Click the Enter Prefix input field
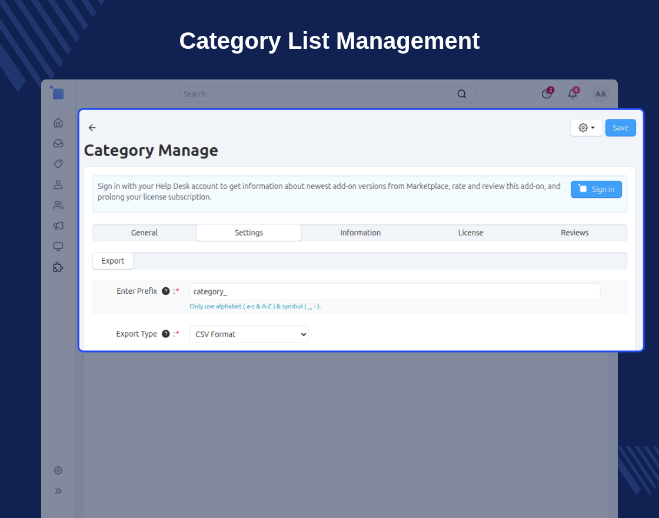This screenshot has width=659, height=518. click(x=395, y=291)
